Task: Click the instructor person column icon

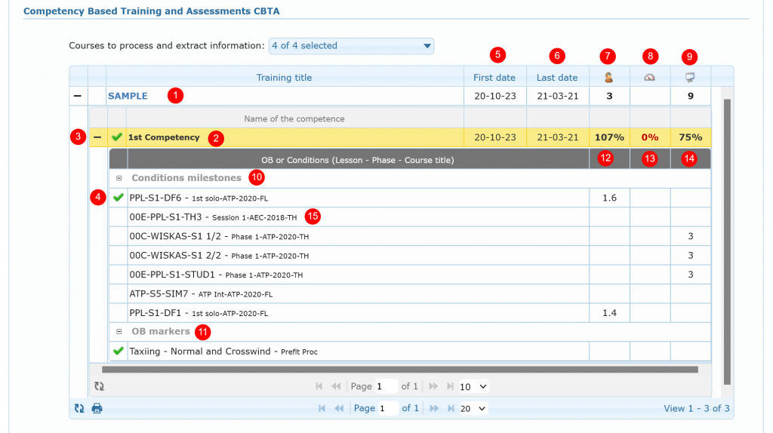Action: 608,77
